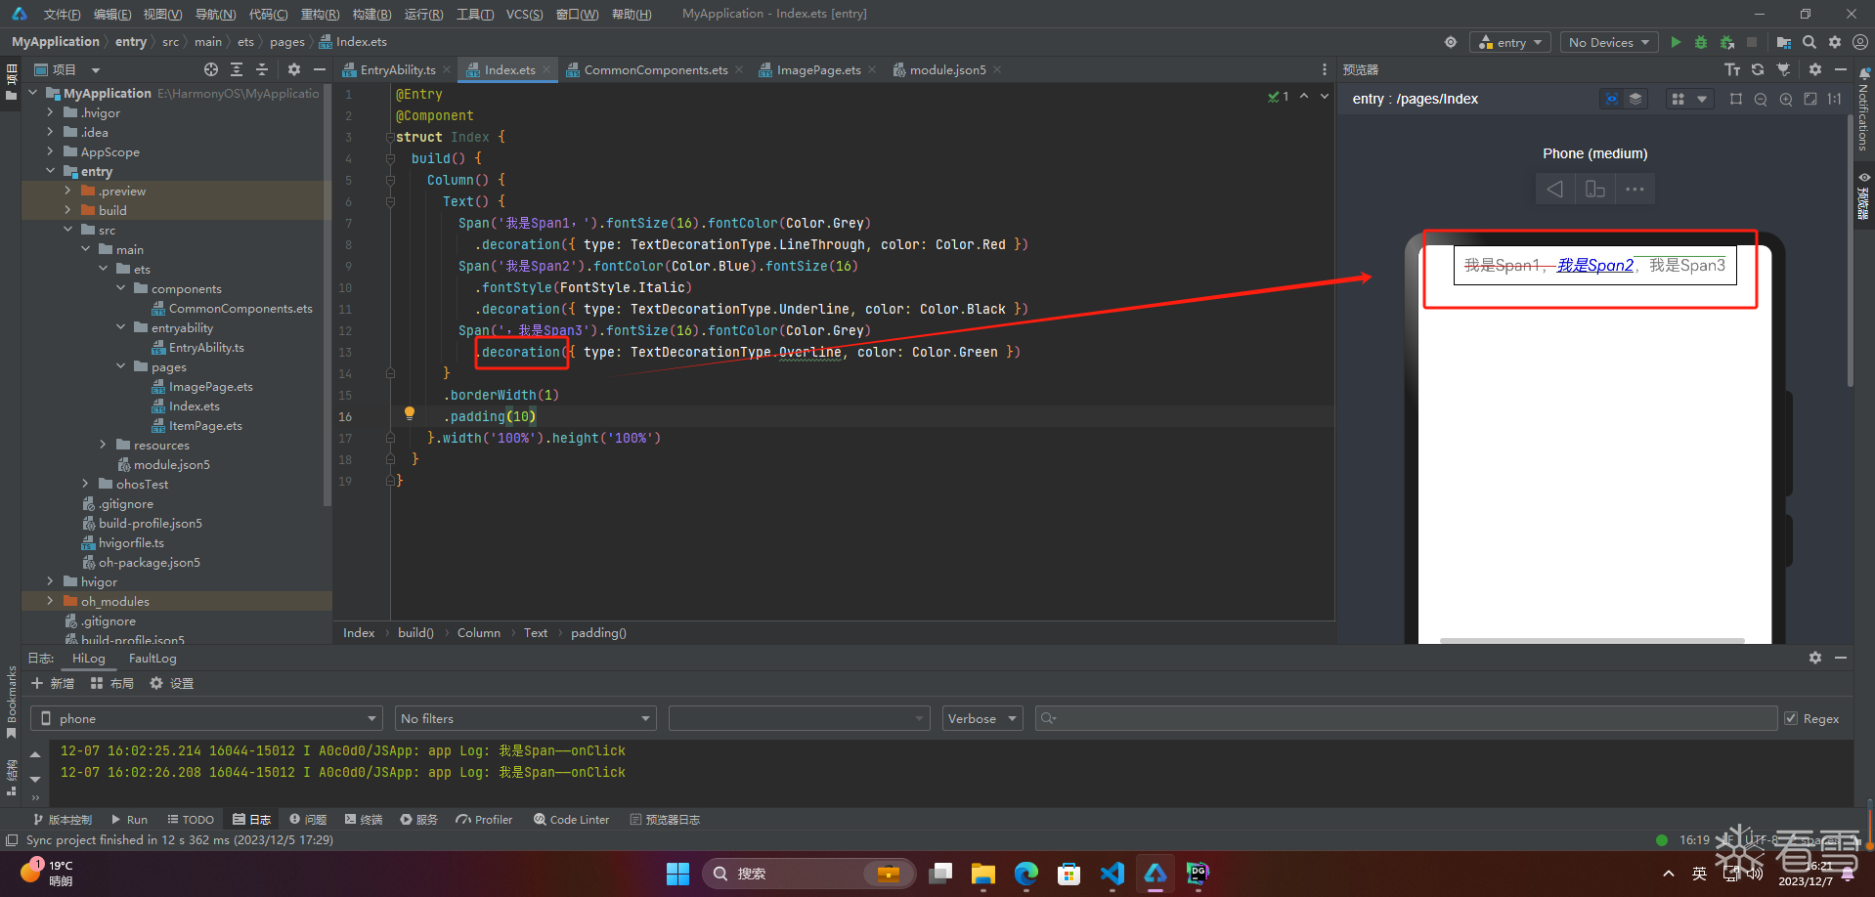Click 新增 to add a log tab

(53, 683)
